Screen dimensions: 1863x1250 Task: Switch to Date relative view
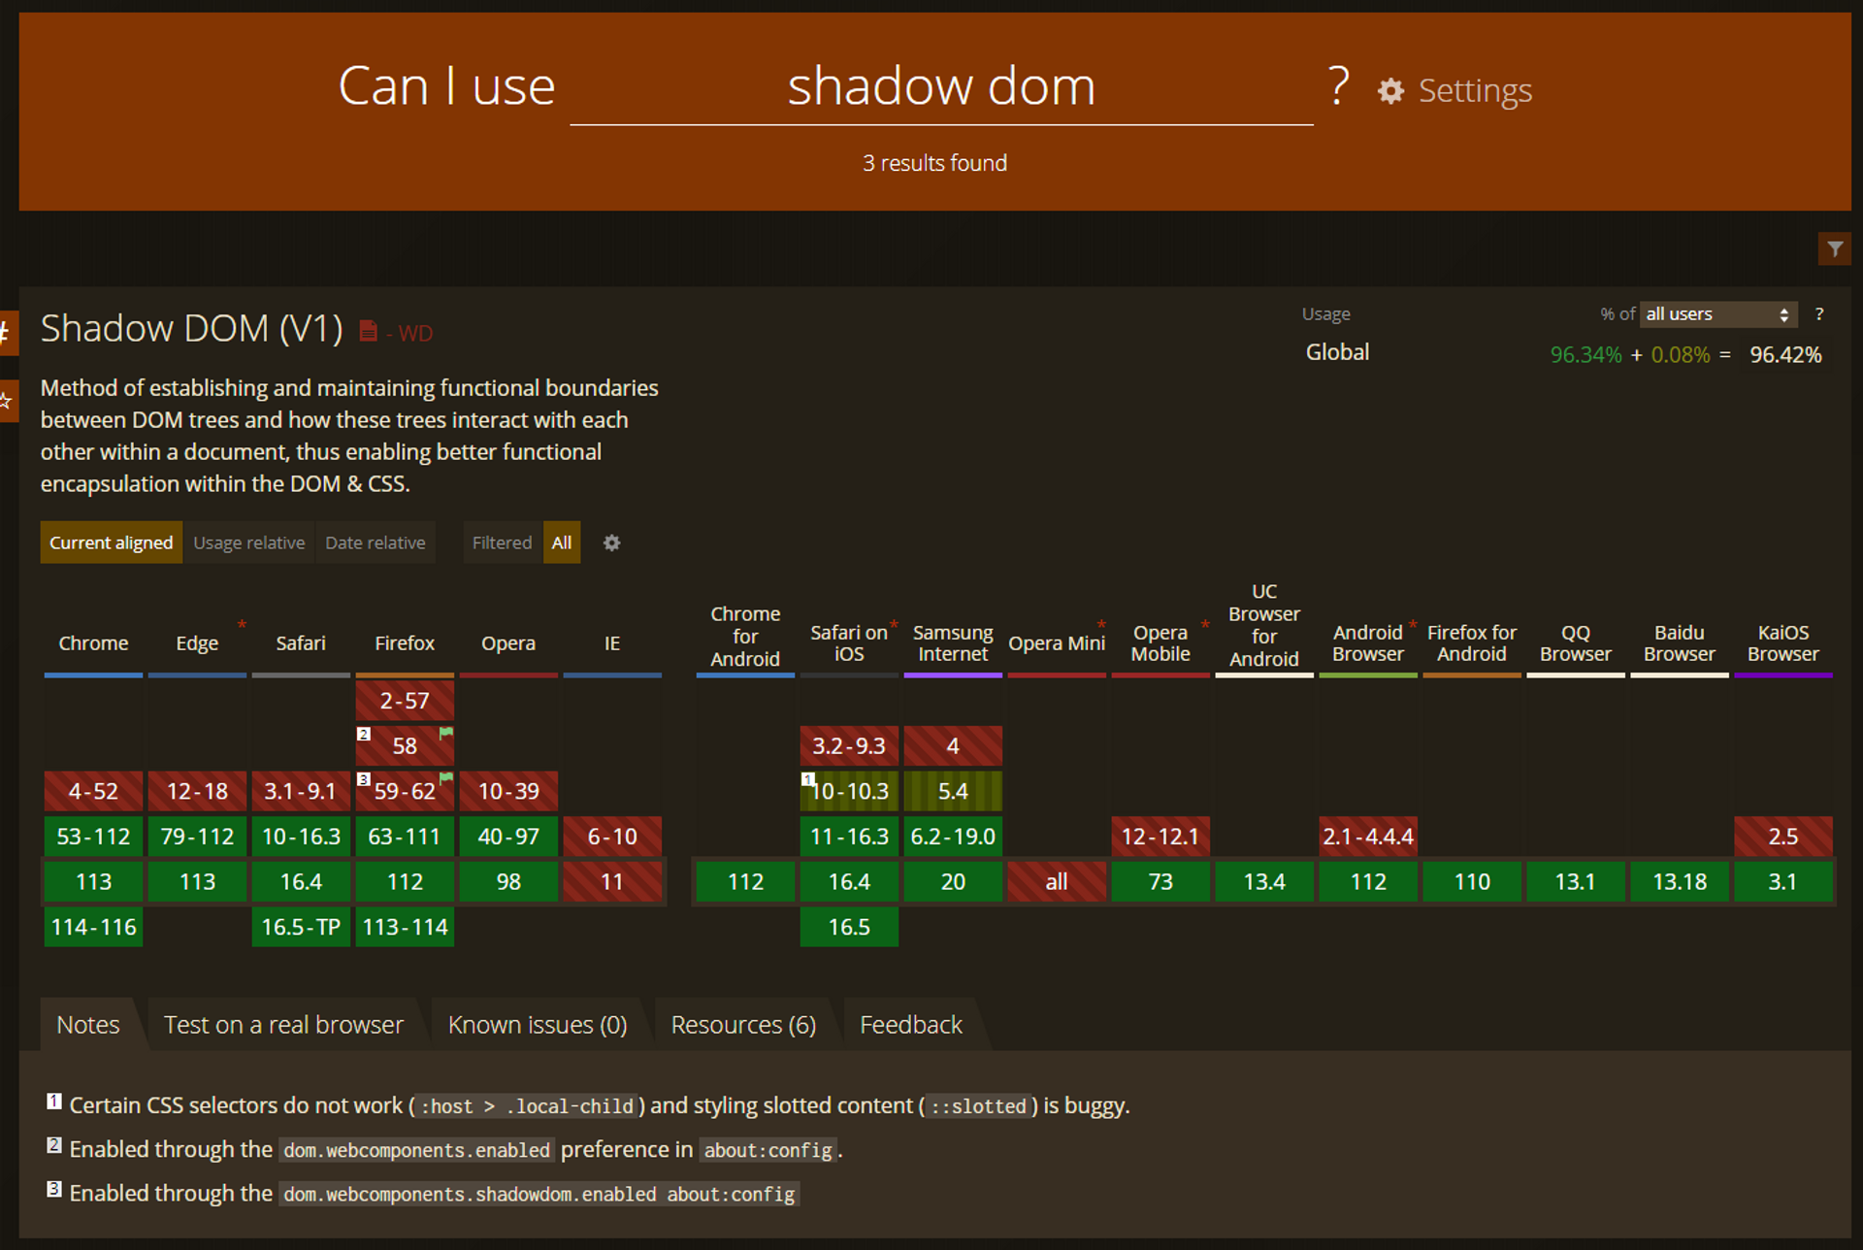(375, 543)
